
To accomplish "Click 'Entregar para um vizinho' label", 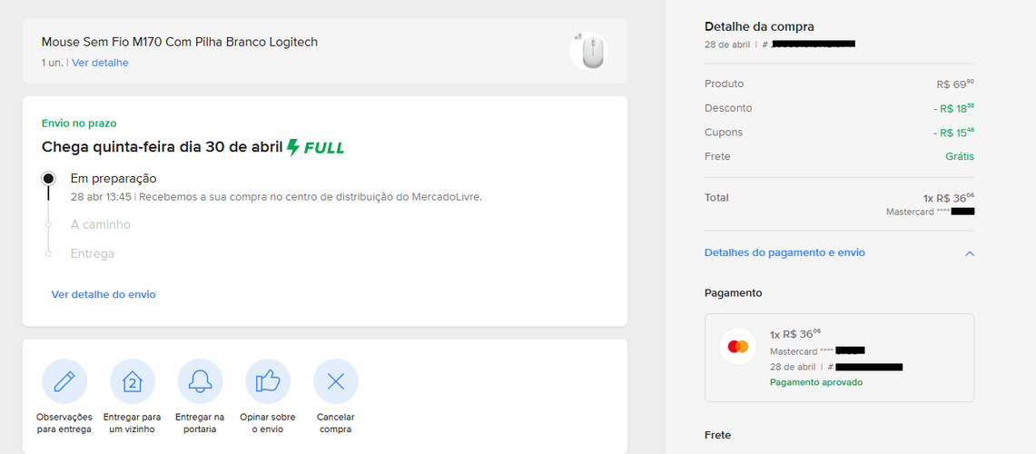I will click(133, 423).
